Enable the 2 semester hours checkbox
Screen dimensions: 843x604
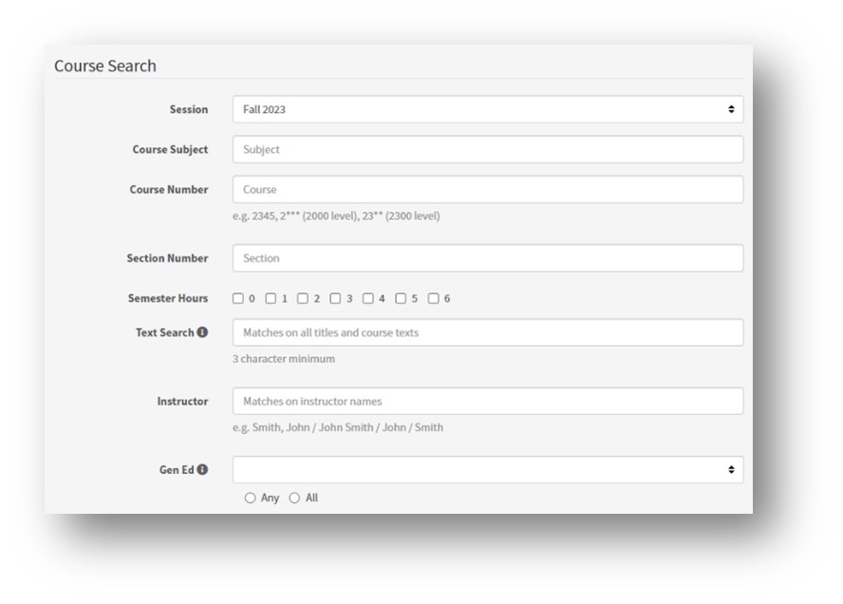[x=303, y=298]
